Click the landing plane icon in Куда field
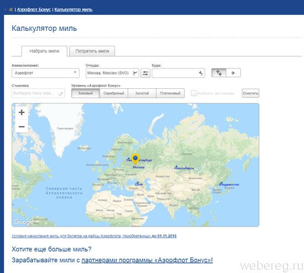The image size is (304, 273). coord(201,73)
